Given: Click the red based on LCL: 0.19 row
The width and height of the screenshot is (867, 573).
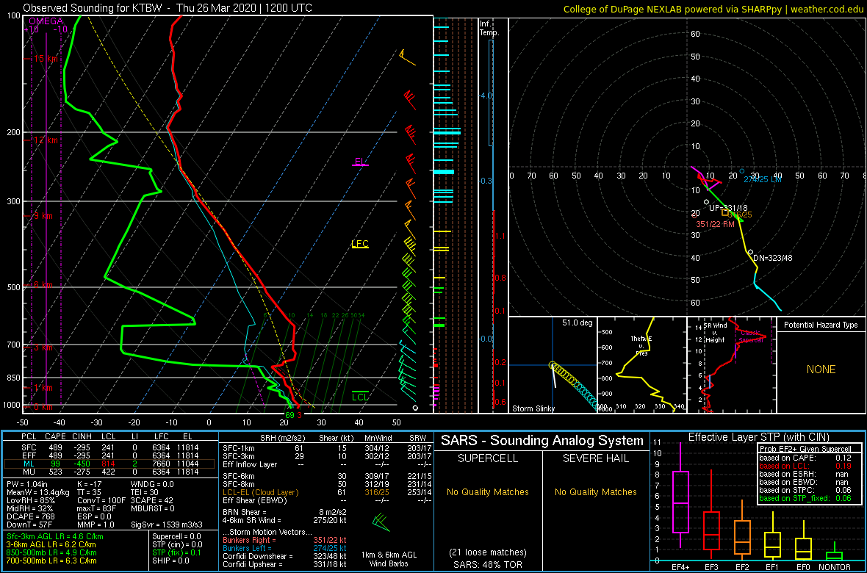Looking at the screenshot, I should tap(805, 466).
